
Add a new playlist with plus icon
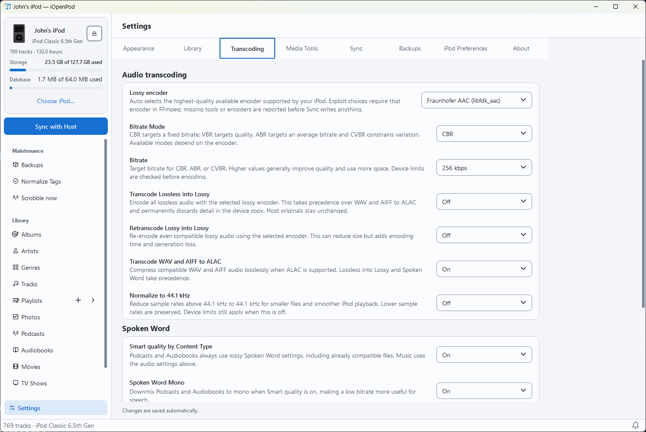tap(78, 300)
